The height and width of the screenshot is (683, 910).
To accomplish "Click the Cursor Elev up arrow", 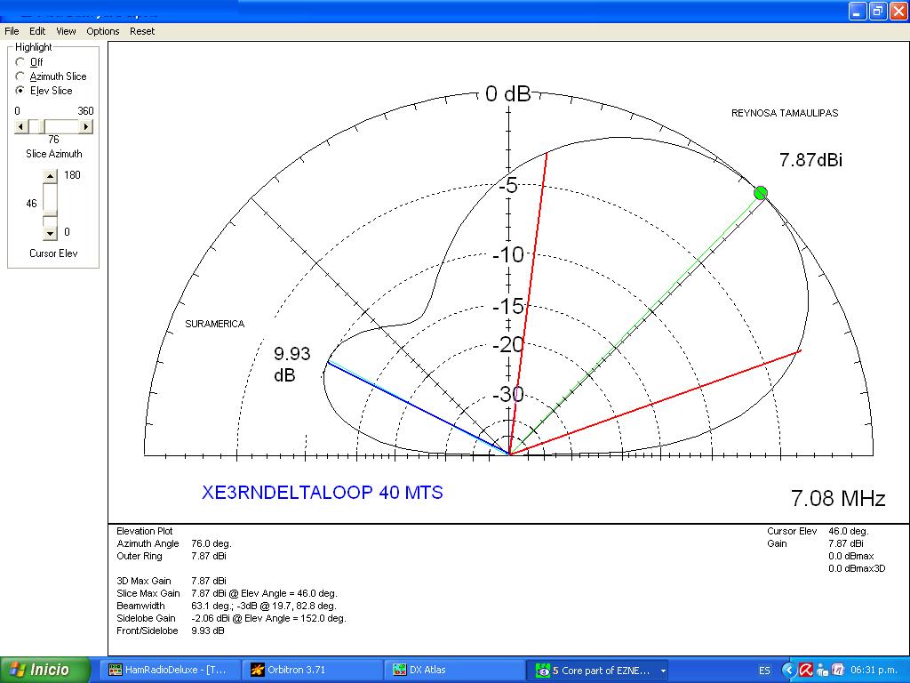I will click(x=51, y=176).
